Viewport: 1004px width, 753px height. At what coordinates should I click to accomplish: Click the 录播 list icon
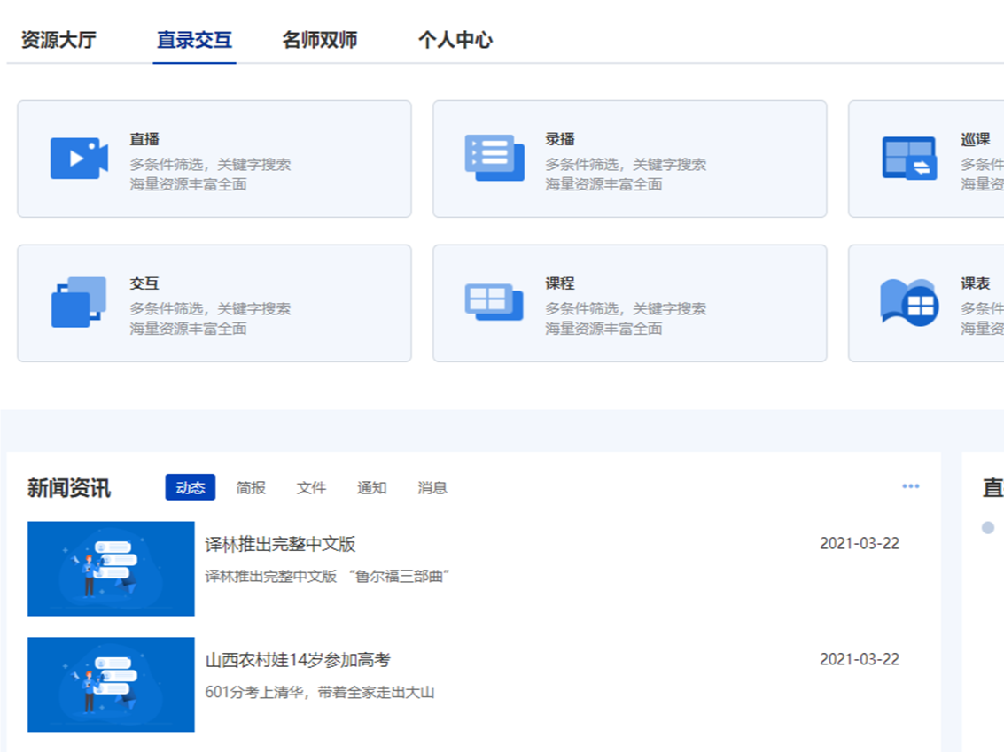(494, 158)
